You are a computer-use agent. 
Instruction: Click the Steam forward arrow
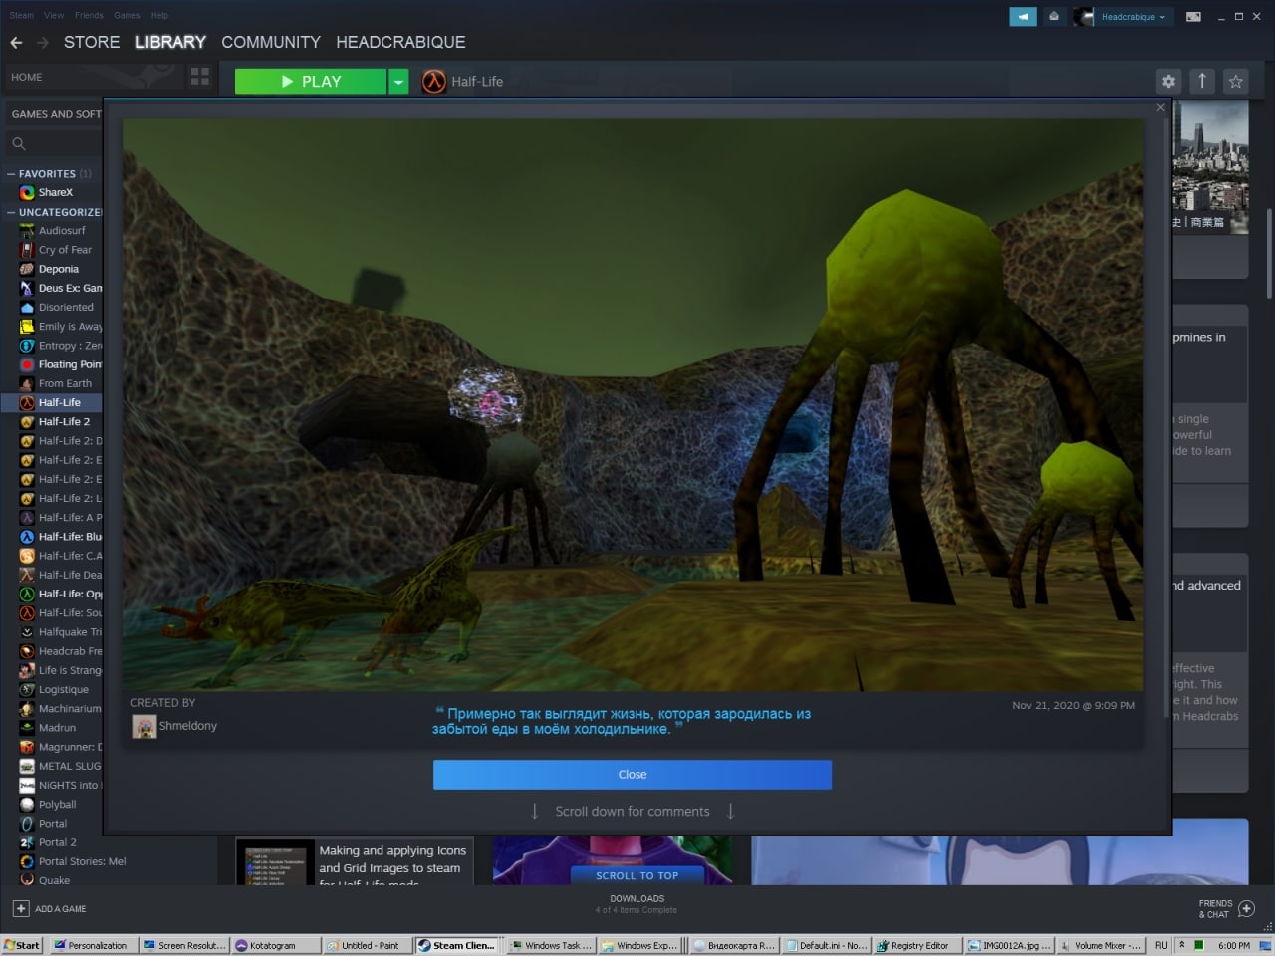coord(42,42)
